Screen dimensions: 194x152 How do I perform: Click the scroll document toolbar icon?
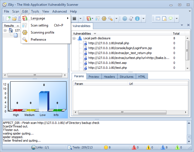click(131, 19)
